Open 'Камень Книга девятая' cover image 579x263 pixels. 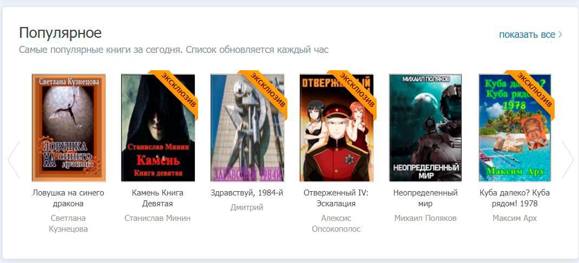(158, 128)
